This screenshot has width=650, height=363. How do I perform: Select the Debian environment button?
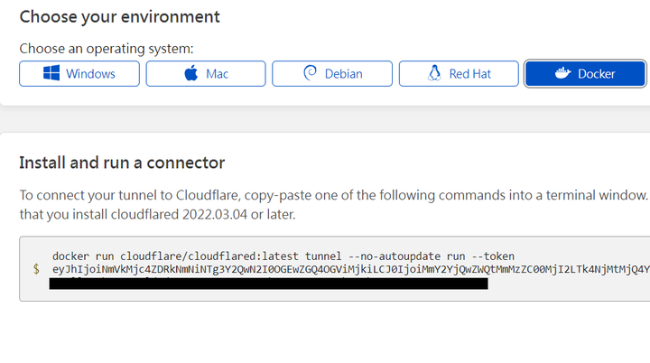click(332, 74)
